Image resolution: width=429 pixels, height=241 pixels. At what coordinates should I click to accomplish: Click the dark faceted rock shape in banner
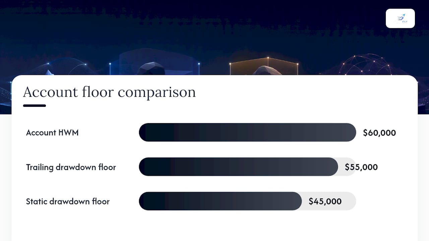150,69
